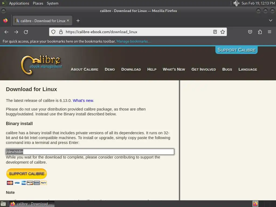The image size is (276, 207).
Task: Click the yellow Support Calibre donate button
Action: [27, 174]
